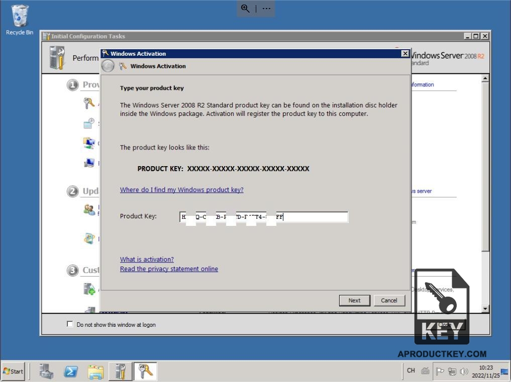Cancel the Windows Activation dialog
Image resolution: width=511 pixels, height=382 pixels.
click(x=389, y=300)
